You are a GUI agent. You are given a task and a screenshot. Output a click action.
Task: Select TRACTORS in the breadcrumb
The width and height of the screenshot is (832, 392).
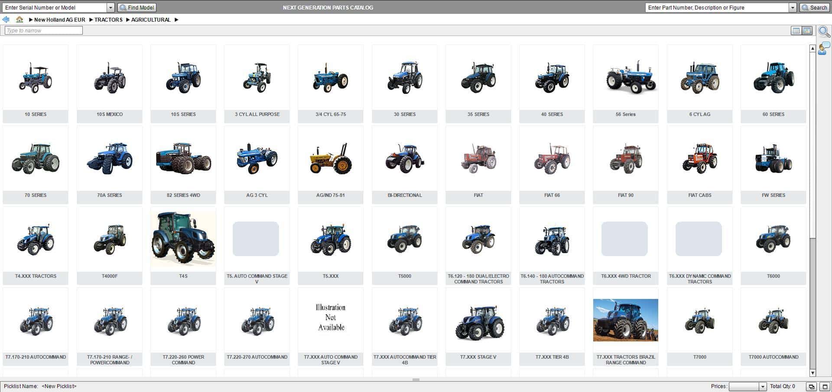coord(108,19)
